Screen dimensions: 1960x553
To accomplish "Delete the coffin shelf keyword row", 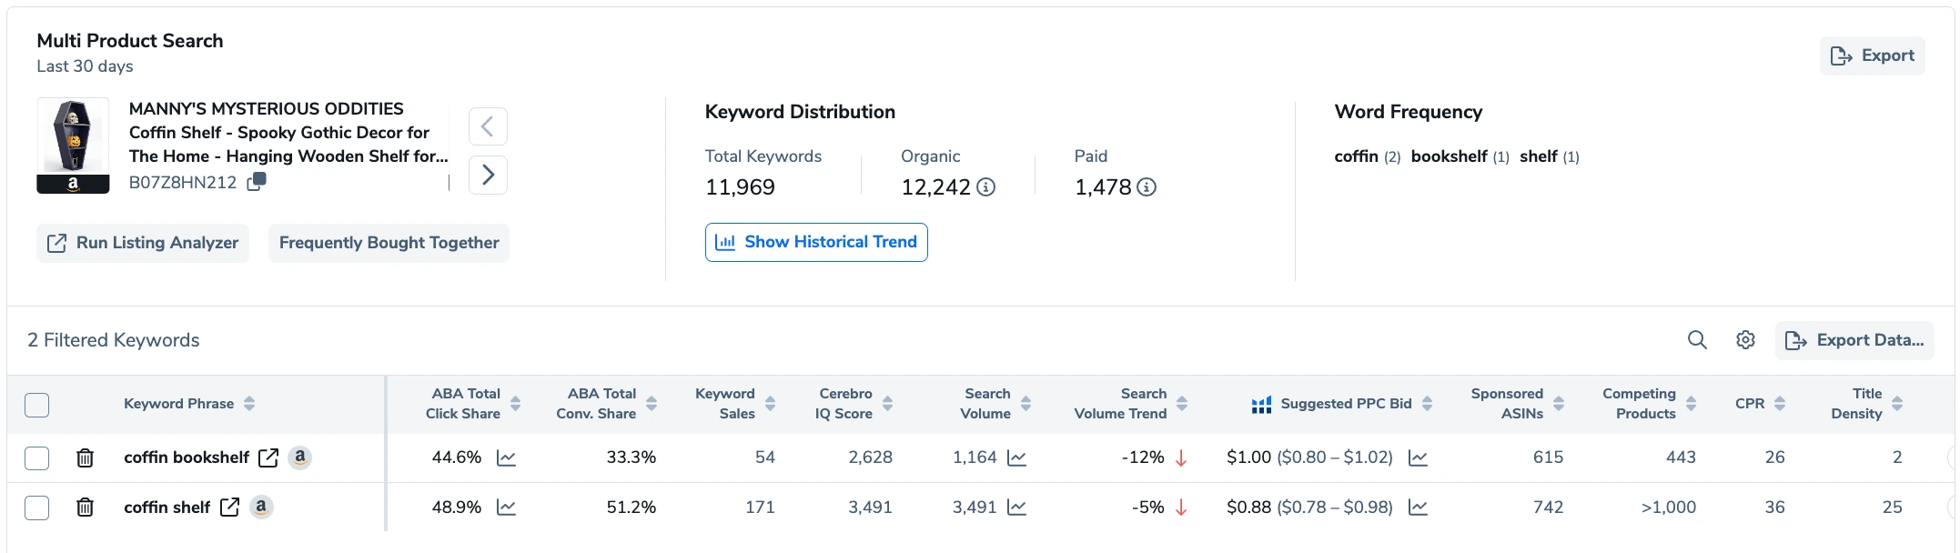I will (85, 508).
